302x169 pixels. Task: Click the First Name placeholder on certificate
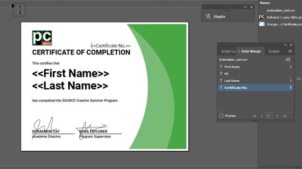tap(70, 74)
